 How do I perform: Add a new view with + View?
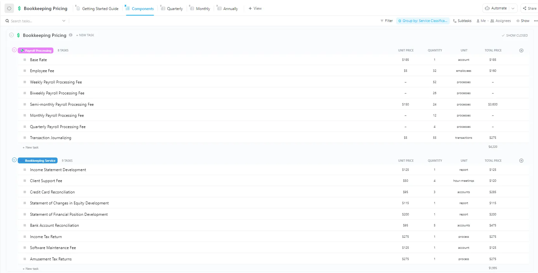point(255,8)
